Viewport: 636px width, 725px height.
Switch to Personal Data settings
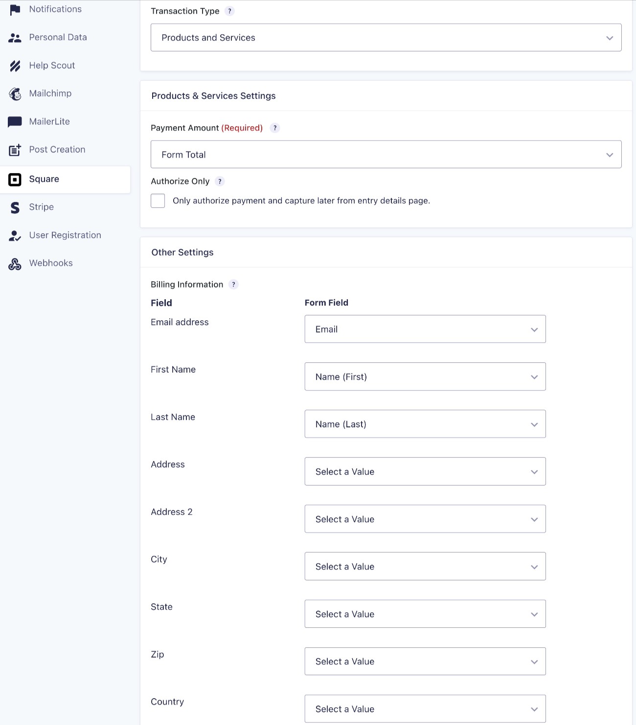coord(57,37)
